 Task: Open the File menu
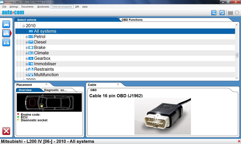4,7
